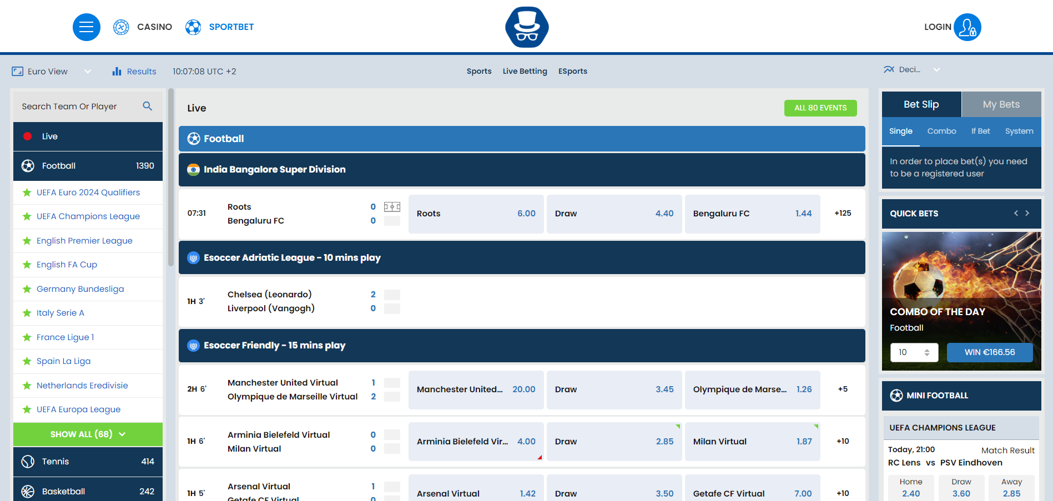Viewport: 1053px width, 501px height.
Task: Bet on Roots at 6.00
Action: (476, 214)
